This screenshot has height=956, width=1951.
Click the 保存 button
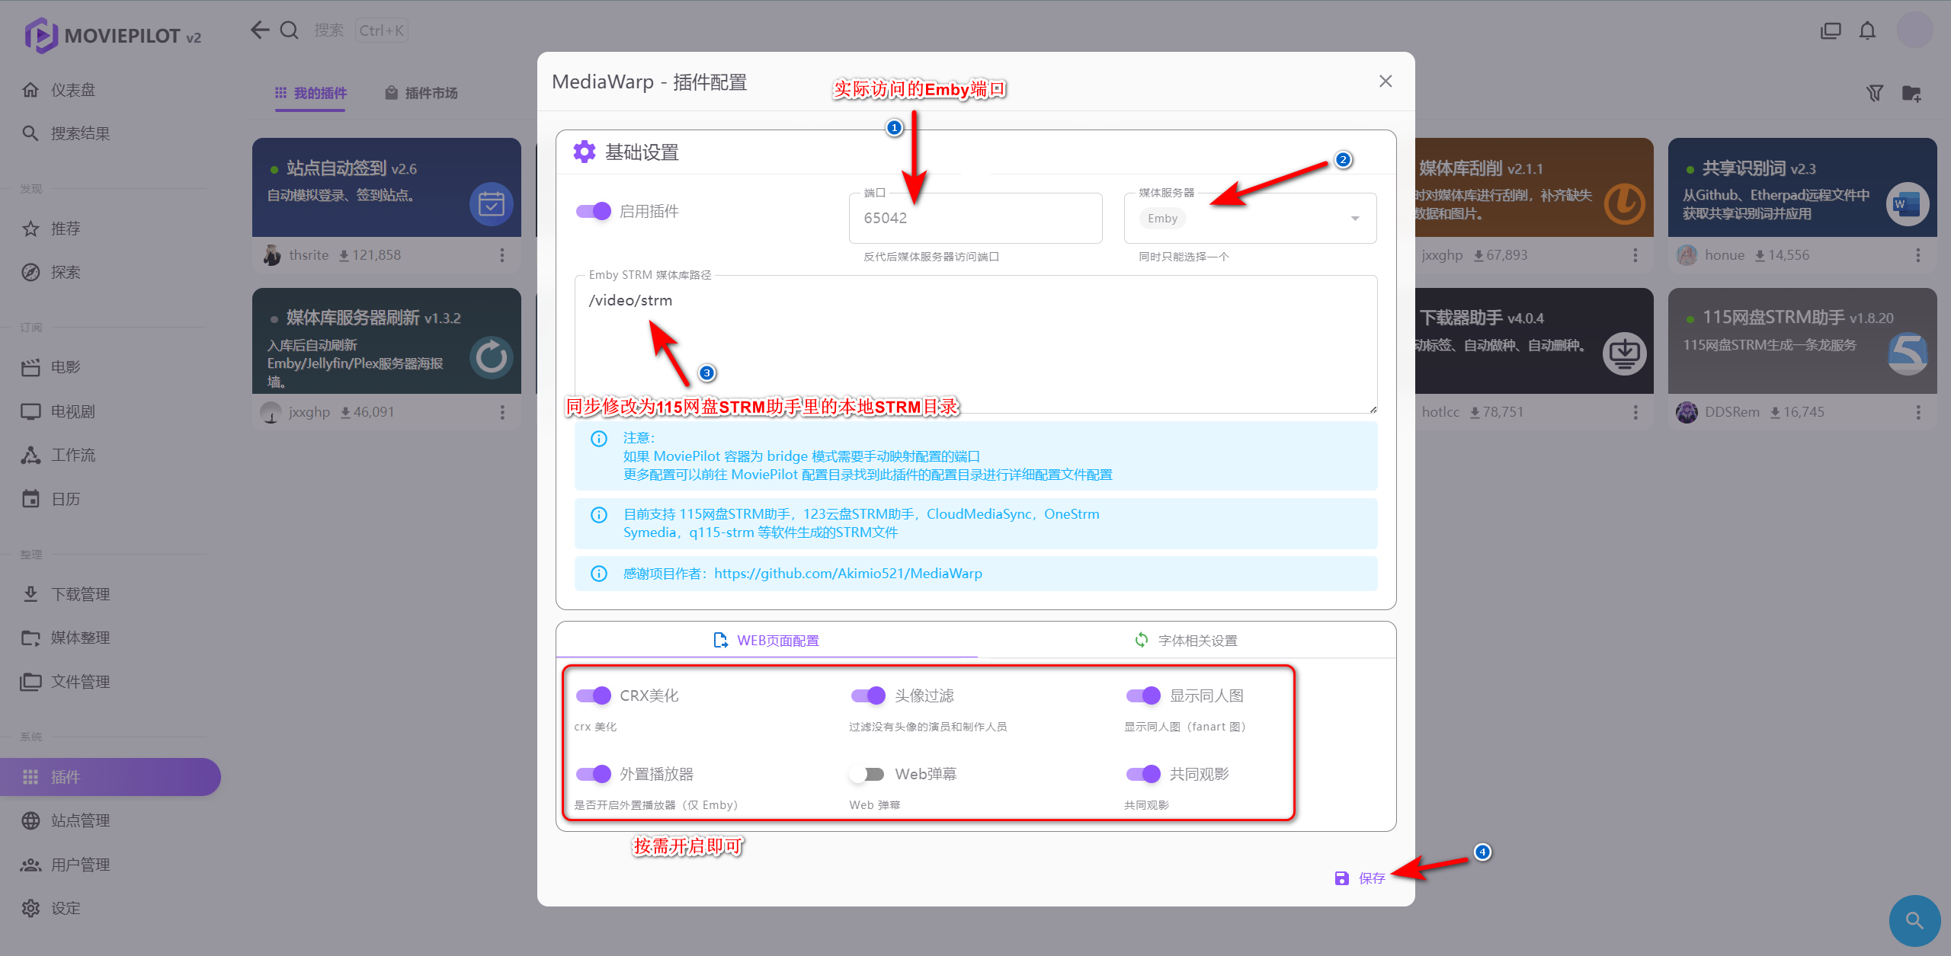pyautogui.click(x=1360, y=878)
